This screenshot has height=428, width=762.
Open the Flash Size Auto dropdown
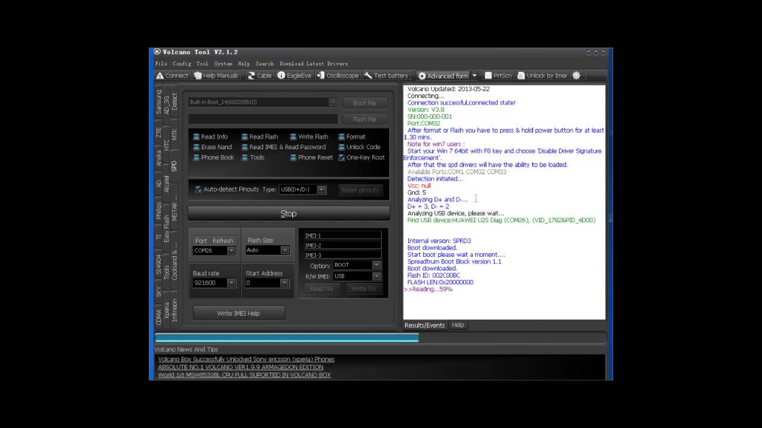coord(285,250)
